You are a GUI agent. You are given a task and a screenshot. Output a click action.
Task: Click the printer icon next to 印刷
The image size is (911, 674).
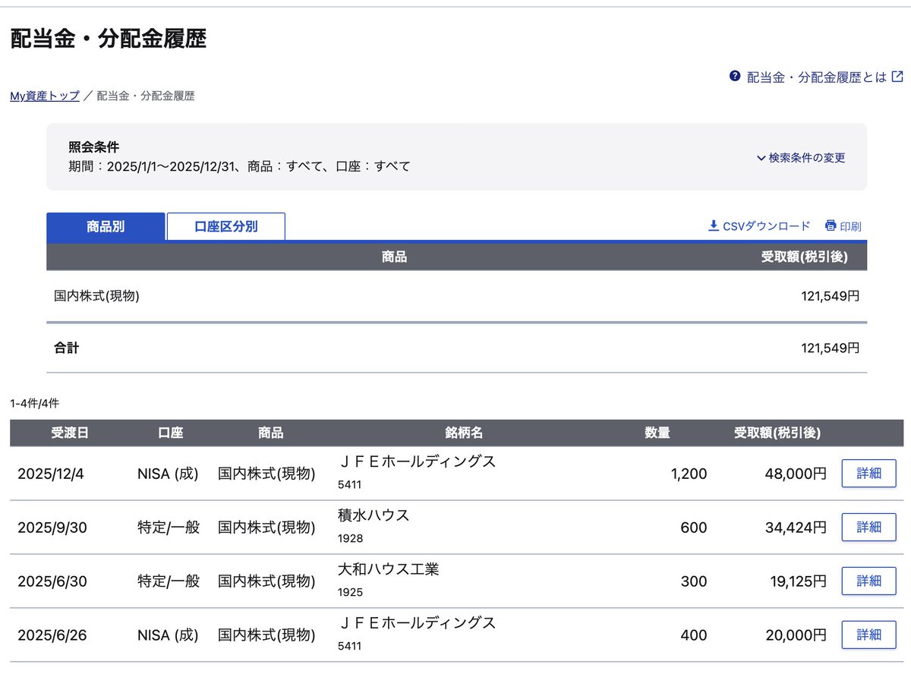coord(830,225)
